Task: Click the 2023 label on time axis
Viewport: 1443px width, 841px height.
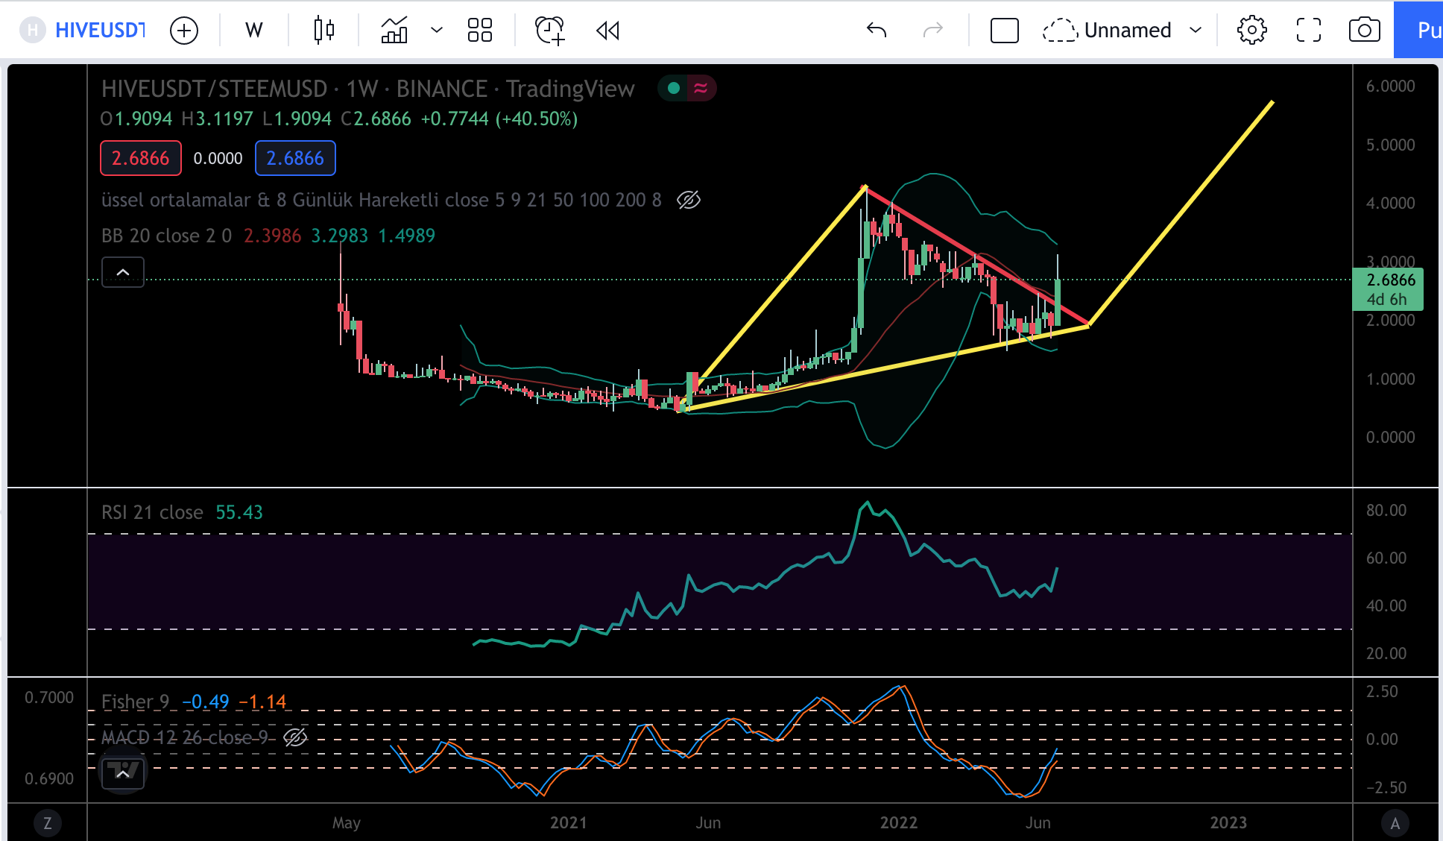Action: 1228,823
